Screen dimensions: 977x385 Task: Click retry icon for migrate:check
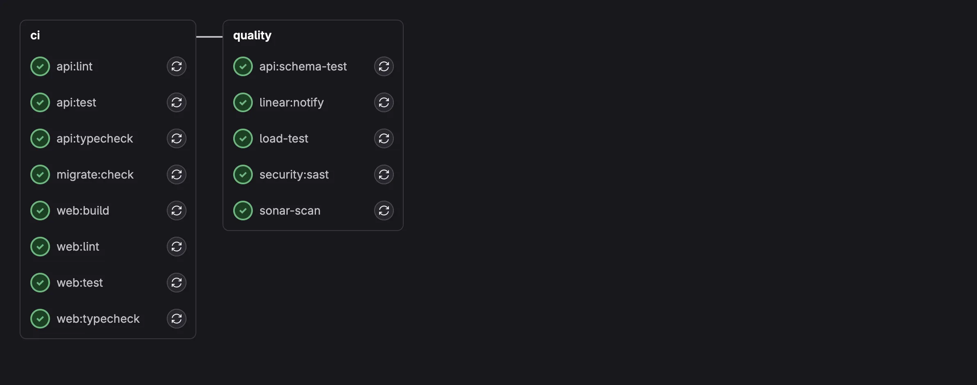coord(177,174)
